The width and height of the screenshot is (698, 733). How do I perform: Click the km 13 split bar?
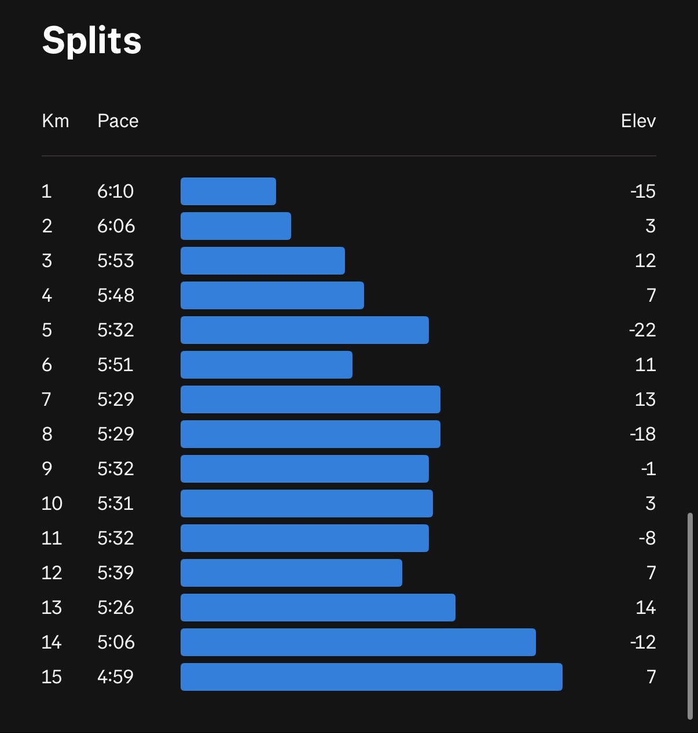318,608
